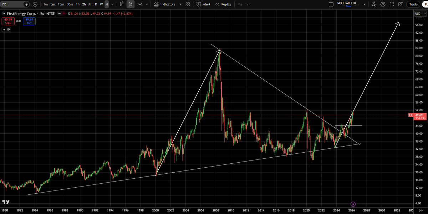Image resolution: width=428 pixels, height=214 pixels.
Task: Toggle fullscreen mode icon
Action: point(392,4)
